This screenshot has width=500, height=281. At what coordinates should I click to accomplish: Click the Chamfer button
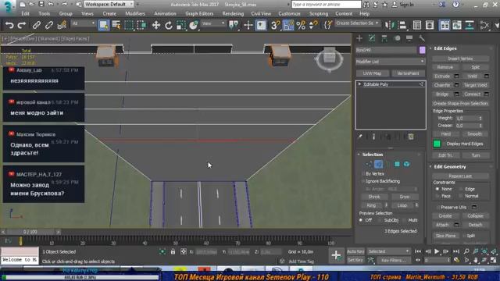click(x=442, y=85)
